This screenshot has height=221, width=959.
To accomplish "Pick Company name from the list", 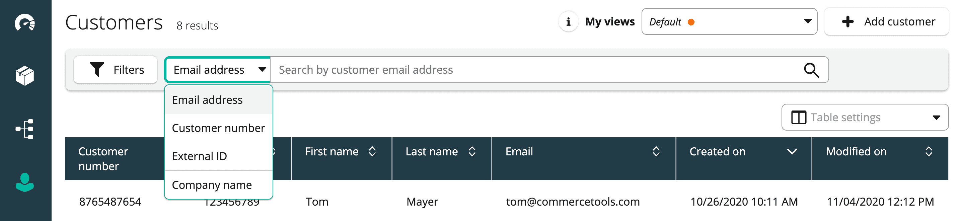I will 212,185.
